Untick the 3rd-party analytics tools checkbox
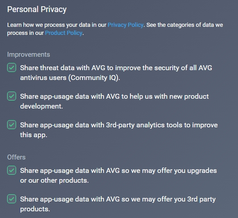 coord(12,125)
